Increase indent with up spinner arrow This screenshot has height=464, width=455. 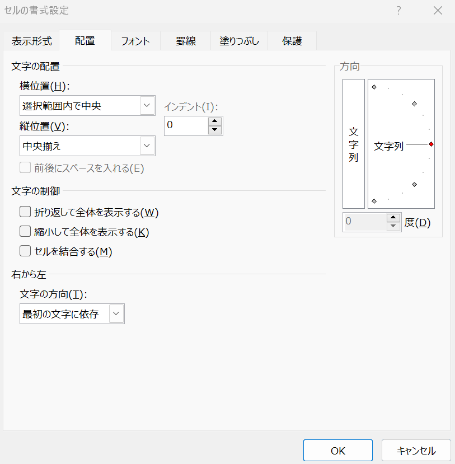click(x=215, y=121)
